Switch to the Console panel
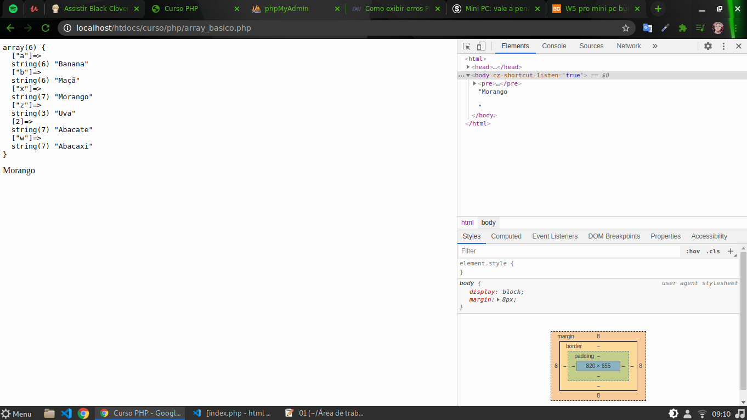747x420 pixels. click(x=554, y=46)
